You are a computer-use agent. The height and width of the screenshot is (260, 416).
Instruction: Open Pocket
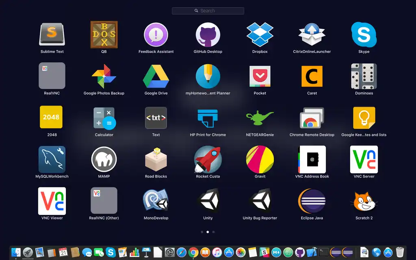point(260,78)
